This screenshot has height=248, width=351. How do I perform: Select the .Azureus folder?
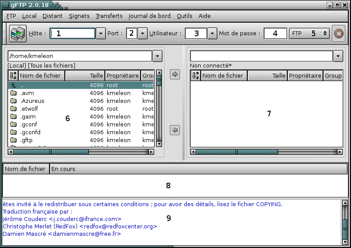coord(81,101)
